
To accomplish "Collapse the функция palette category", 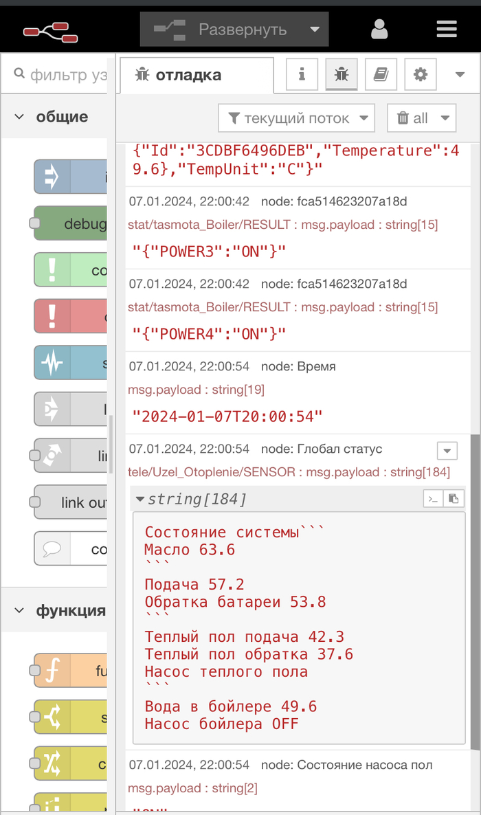I will (x=54, y=610).
